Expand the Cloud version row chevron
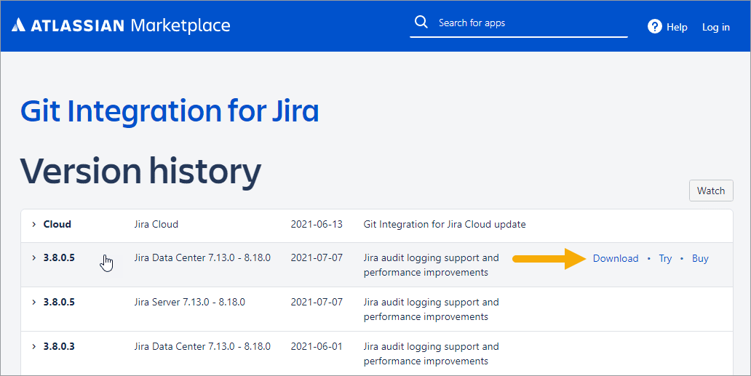 pos(33,225)
